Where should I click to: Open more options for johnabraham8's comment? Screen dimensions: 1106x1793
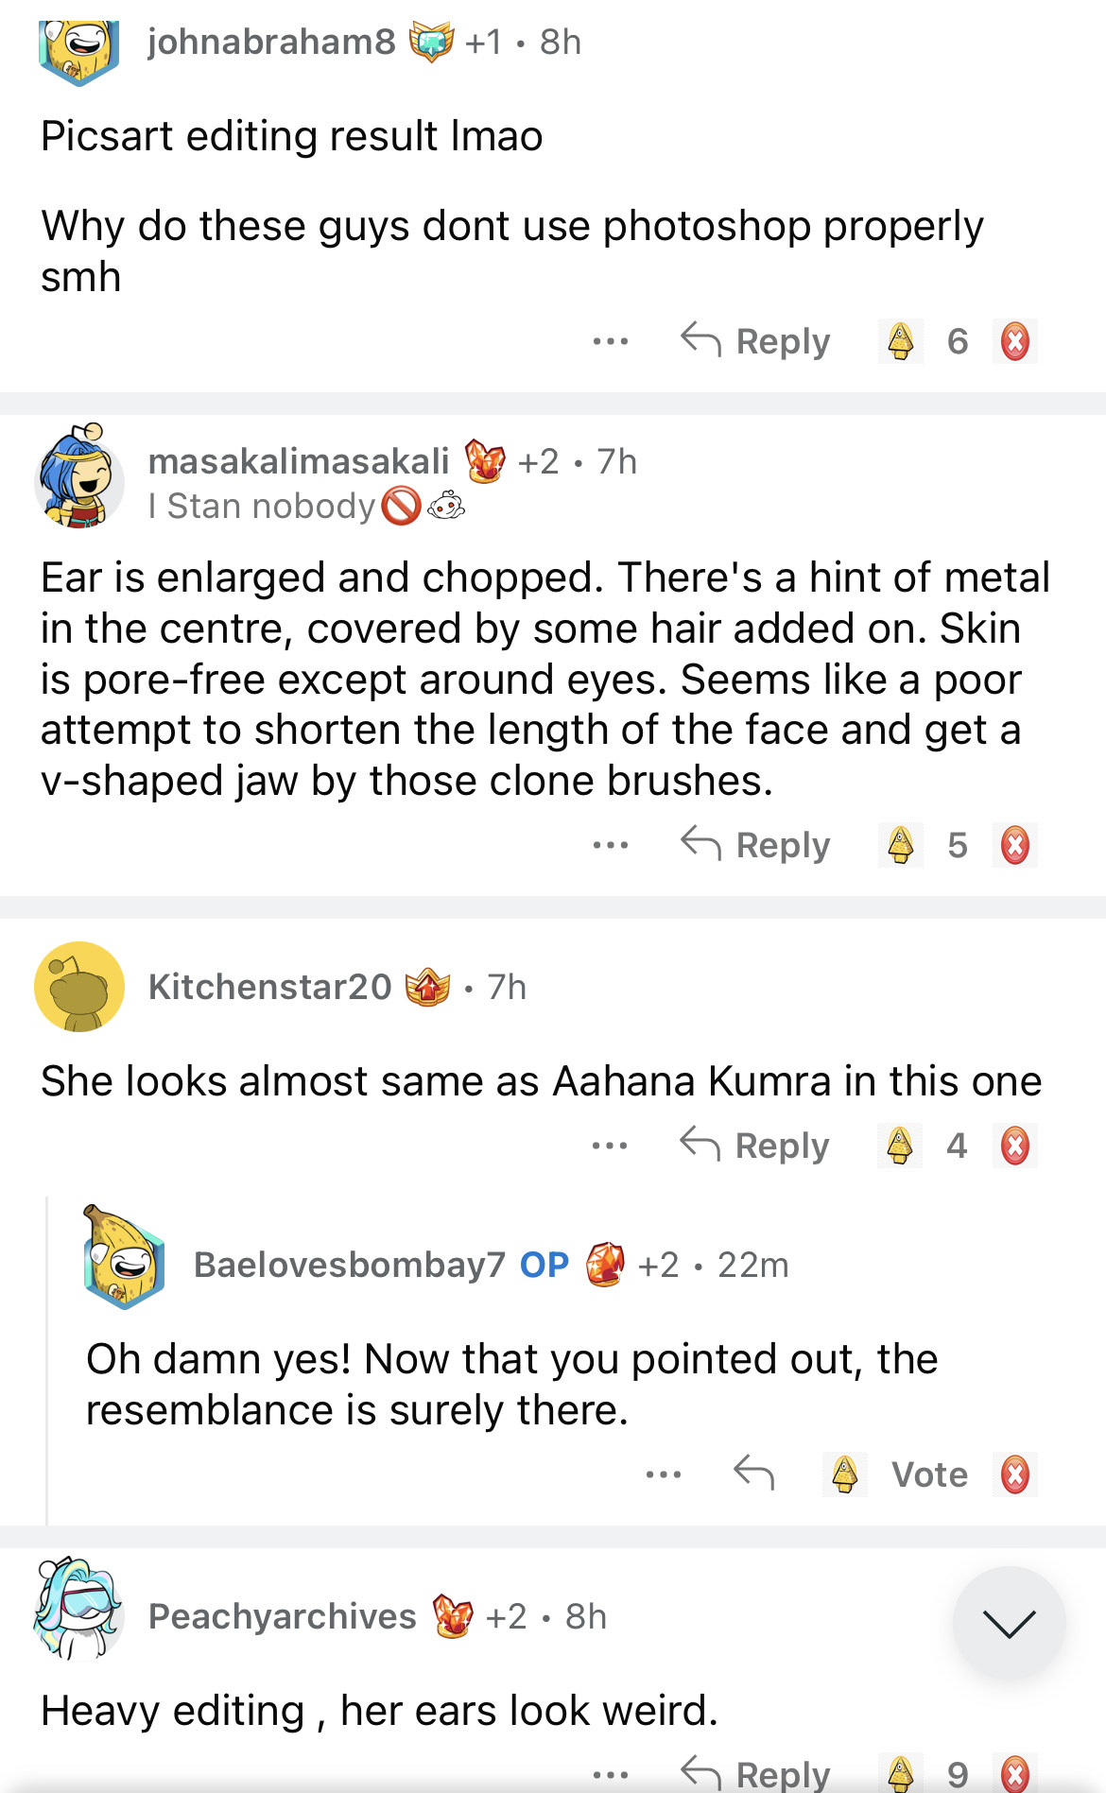tap(611, 341)
